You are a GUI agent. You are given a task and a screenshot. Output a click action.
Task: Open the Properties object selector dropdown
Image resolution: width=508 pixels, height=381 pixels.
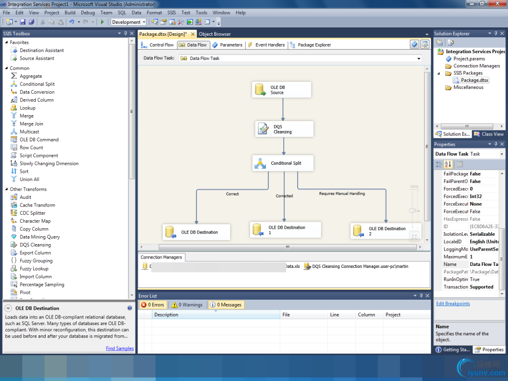[x=502, y=154]
